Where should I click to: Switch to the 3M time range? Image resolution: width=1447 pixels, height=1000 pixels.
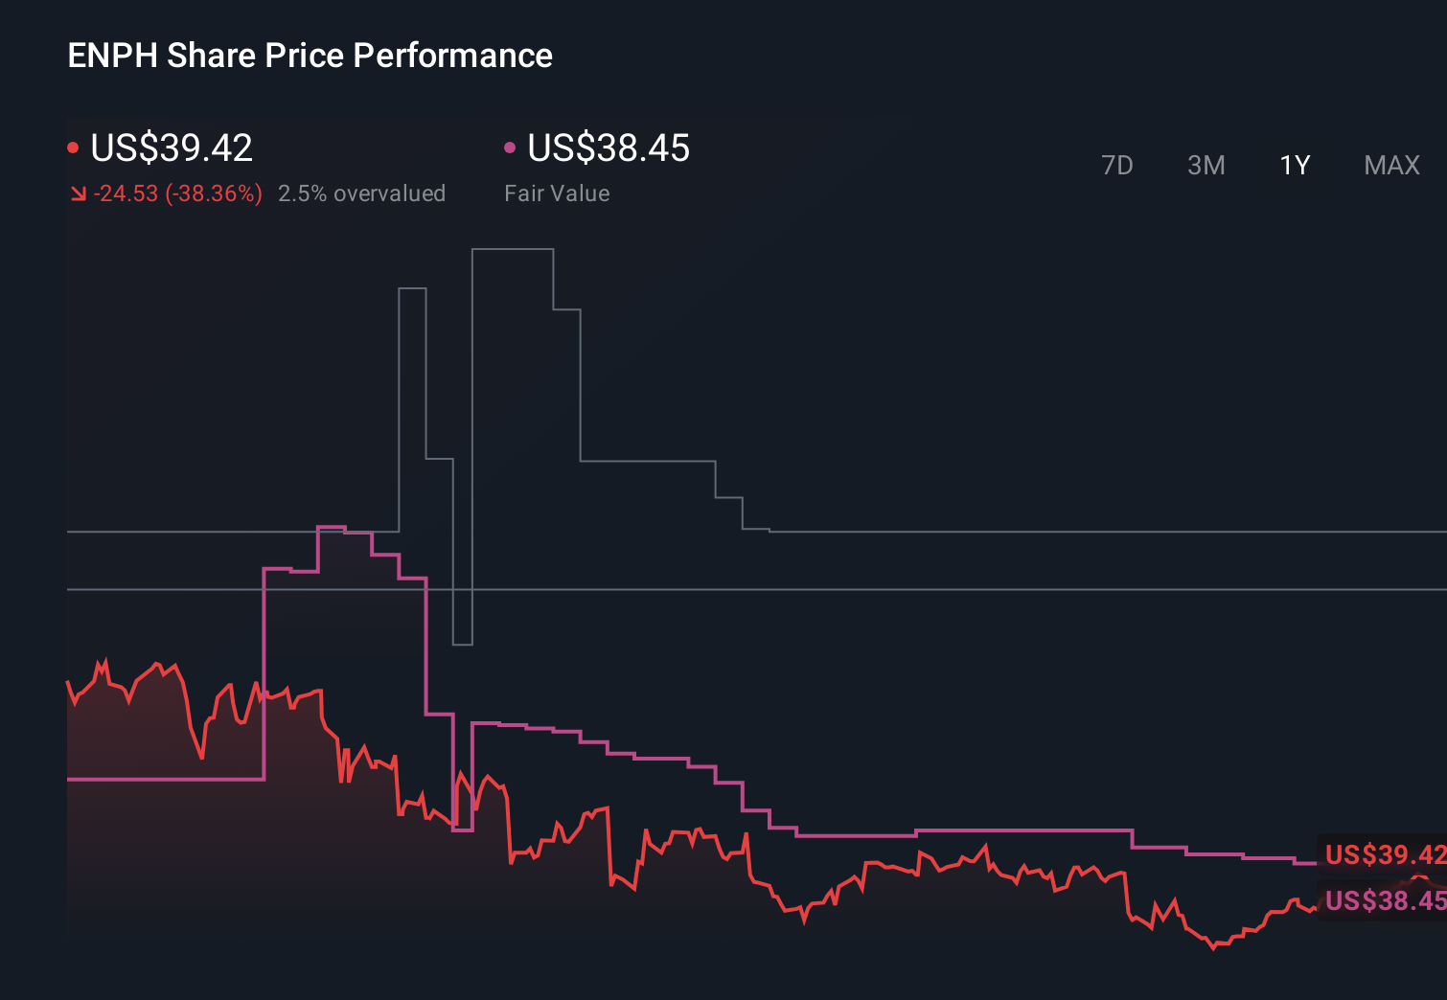click(1206, 165)
